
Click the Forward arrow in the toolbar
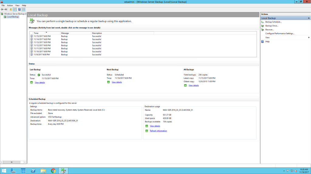(x=6, y=9)
